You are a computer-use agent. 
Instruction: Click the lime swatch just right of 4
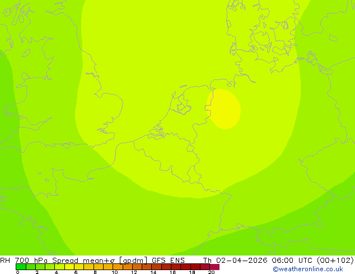pos(59,267)
